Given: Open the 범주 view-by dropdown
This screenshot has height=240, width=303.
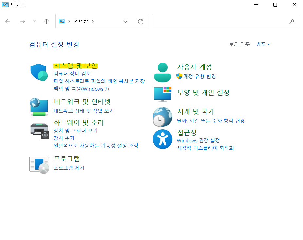Looking at the screenshot, I should coord(263,44).
